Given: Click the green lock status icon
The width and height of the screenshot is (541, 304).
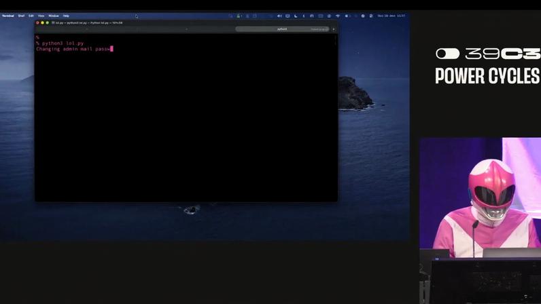Looking at the screenshot, I should [239, 16].
